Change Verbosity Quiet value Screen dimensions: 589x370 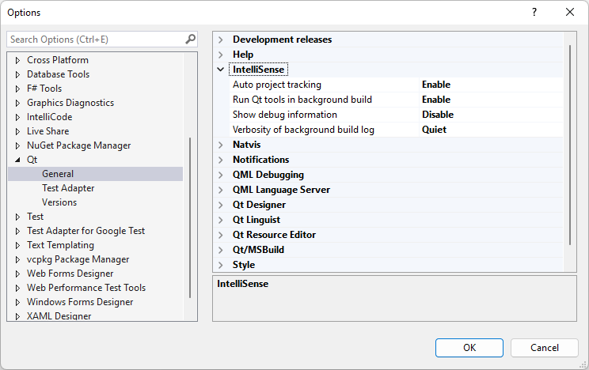tap(491, 130)
